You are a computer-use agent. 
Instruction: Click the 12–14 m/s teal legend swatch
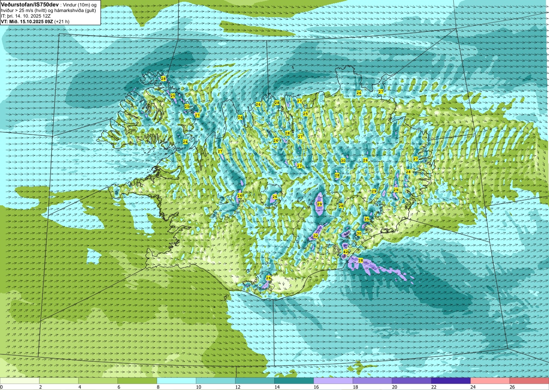click(x=255, y=381)
